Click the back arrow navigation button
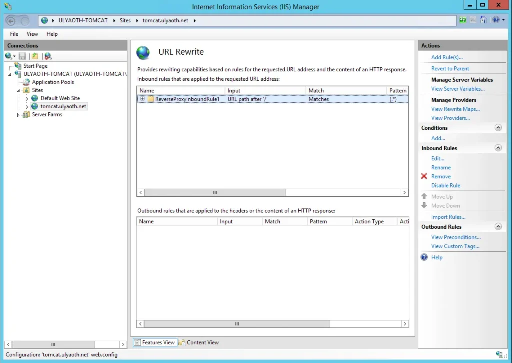The image size is (512, 363). (x=12, y=21)
